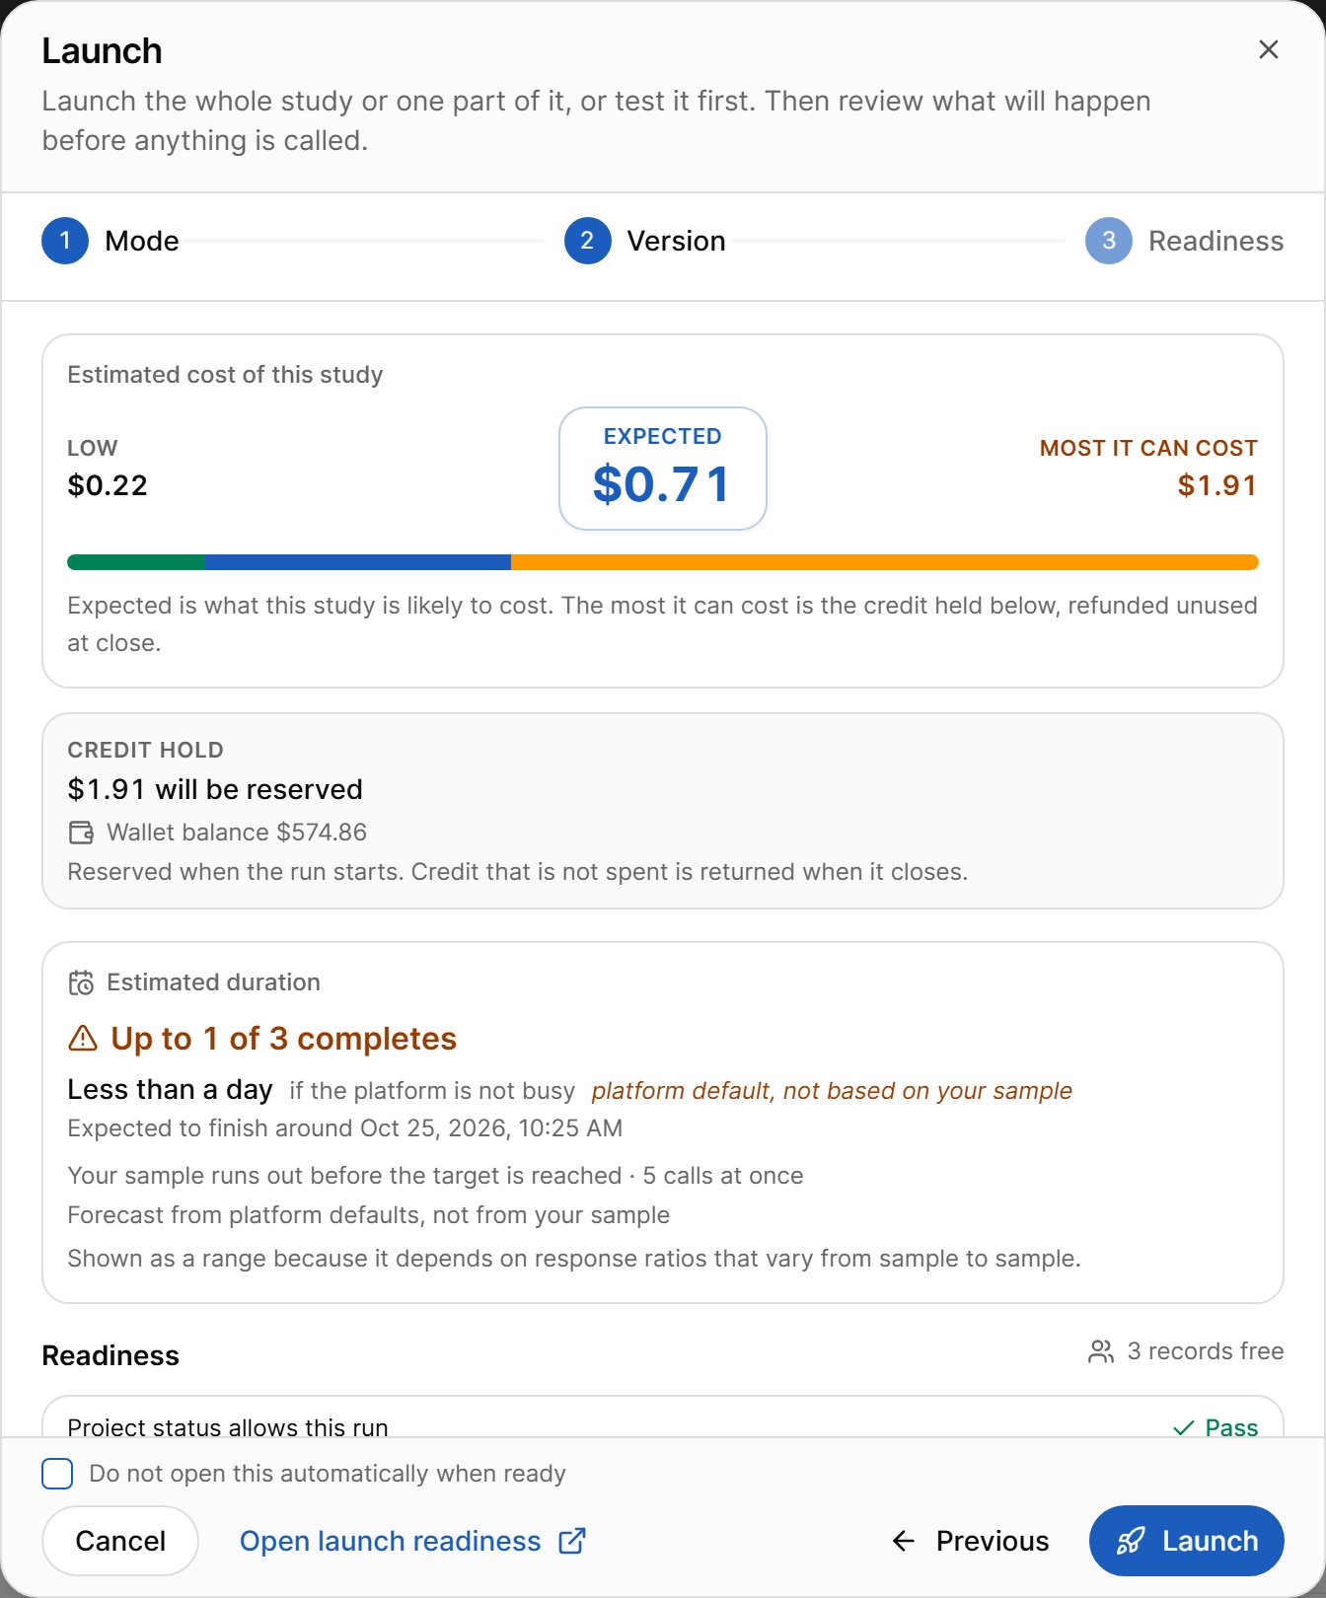
Task: Go back with the Previous button
Action: (x=971, y=1541)
